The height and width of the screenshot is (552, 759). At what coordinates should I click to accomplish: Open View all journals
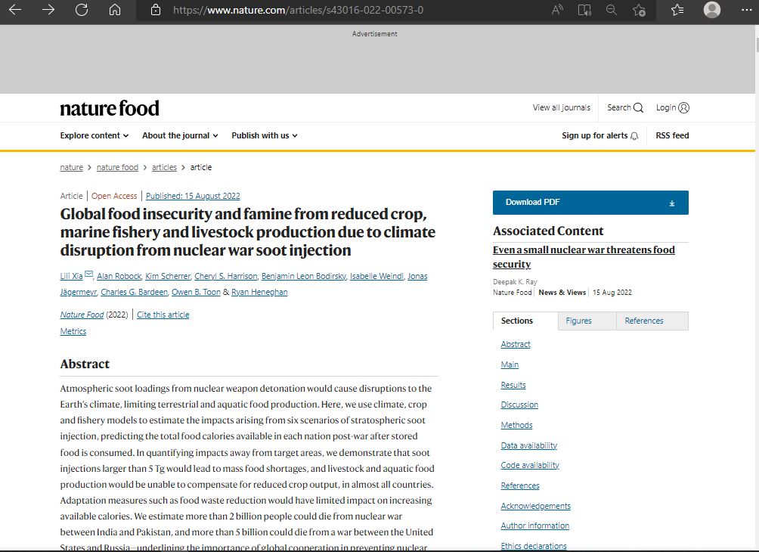[x=562, y=107]
